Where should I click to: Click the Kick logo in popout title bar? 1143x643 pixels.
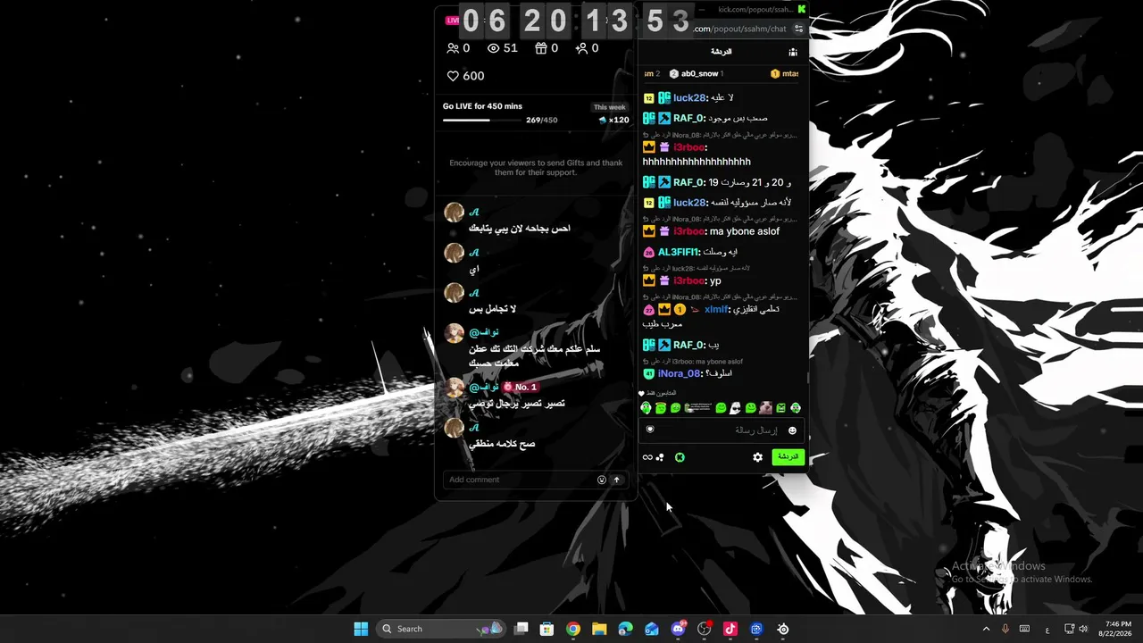802,9
